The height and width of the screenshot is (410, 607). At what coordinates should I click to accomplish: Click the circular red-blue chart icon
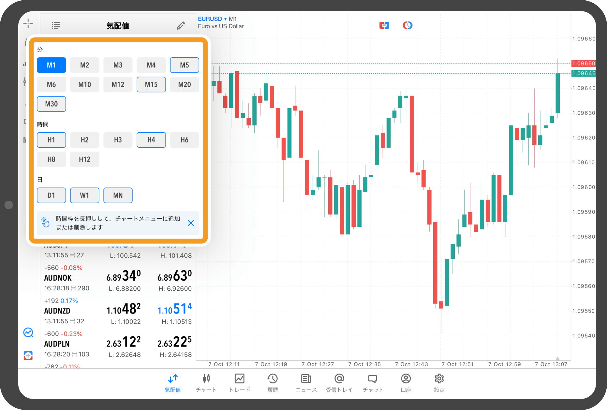[x=407, y=25]
